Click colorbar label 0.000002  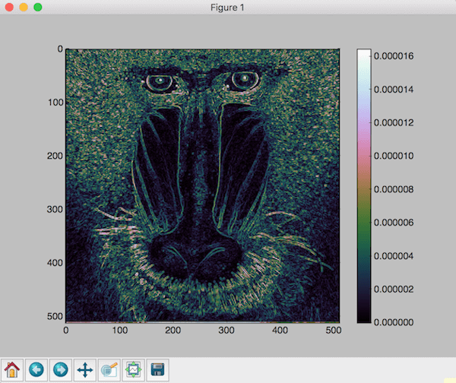click(394, 289)
